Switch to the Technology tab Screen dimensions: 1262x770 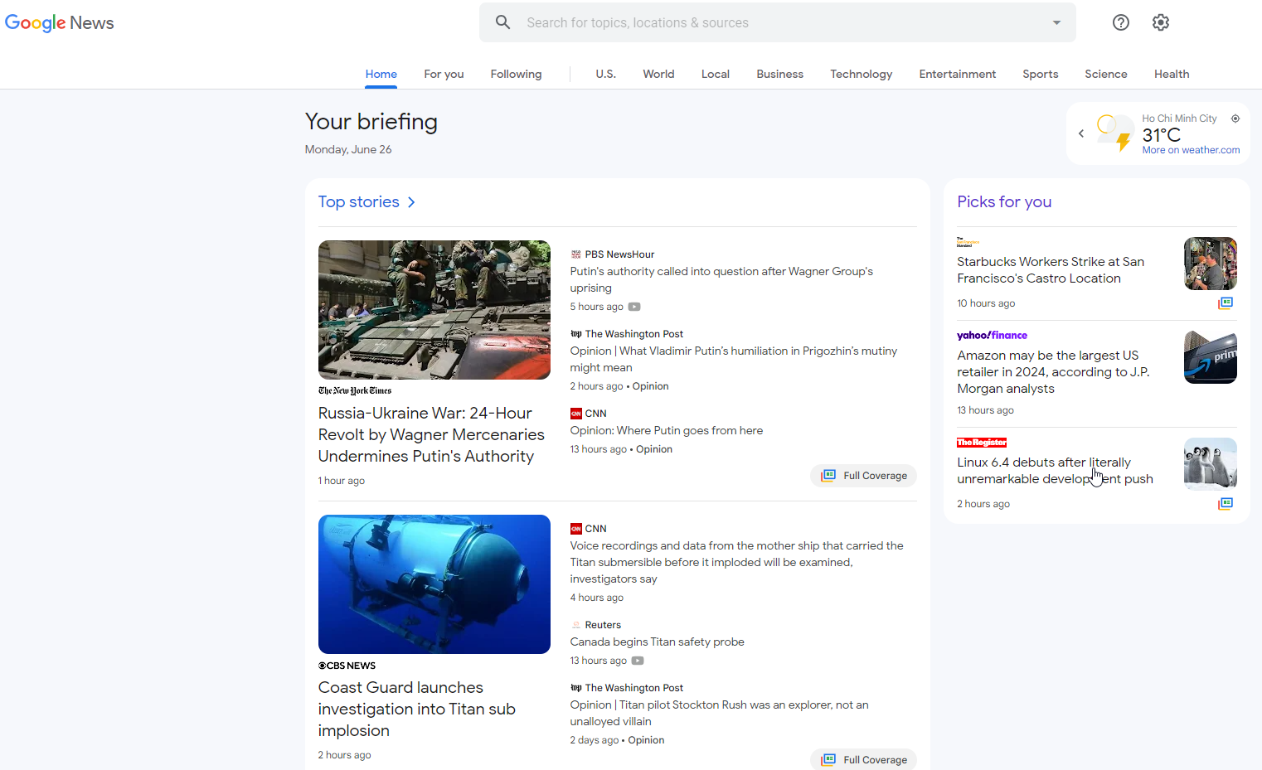click(861, 74)
